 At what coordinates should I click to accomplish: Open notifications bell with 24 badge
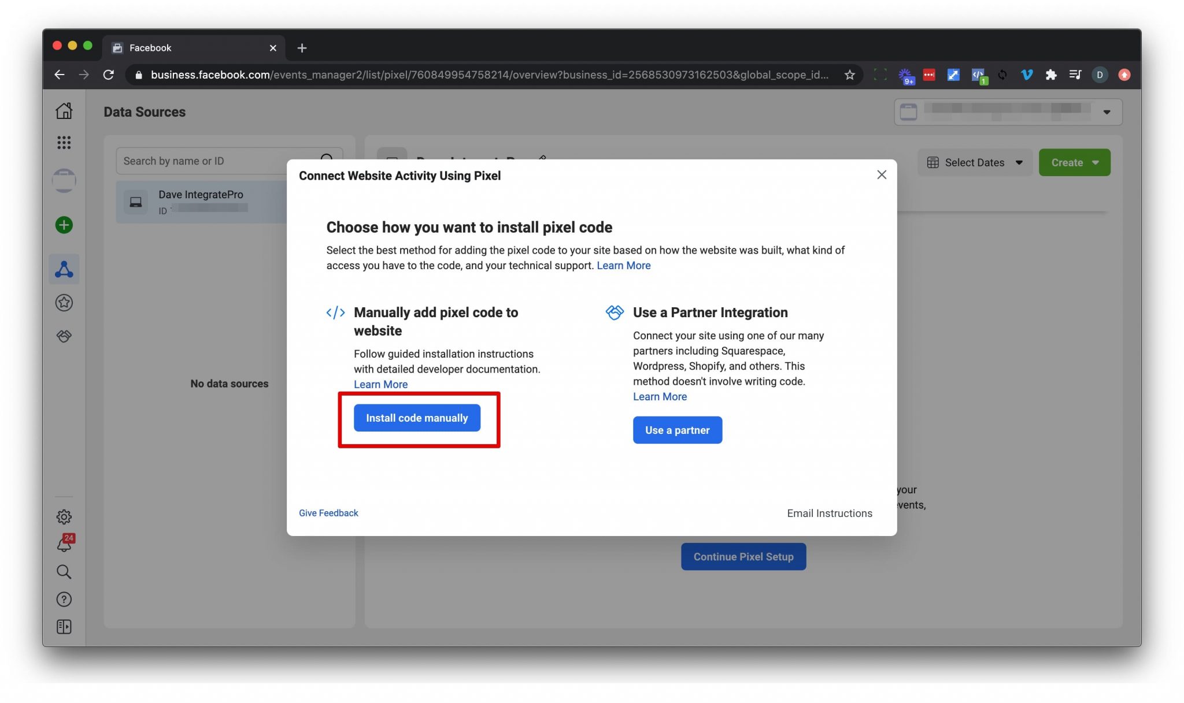(64, 544)
